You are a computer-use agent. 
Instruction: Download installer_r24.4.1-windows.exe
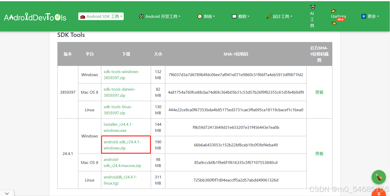(x=118, y=127)
